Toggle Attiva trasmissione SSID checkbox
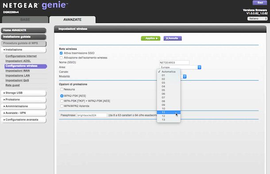 coord(61,53)
